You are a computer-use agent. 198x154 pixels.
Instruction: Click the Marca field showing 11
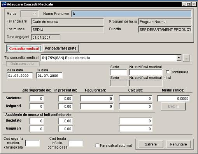[x=30, y=14]
